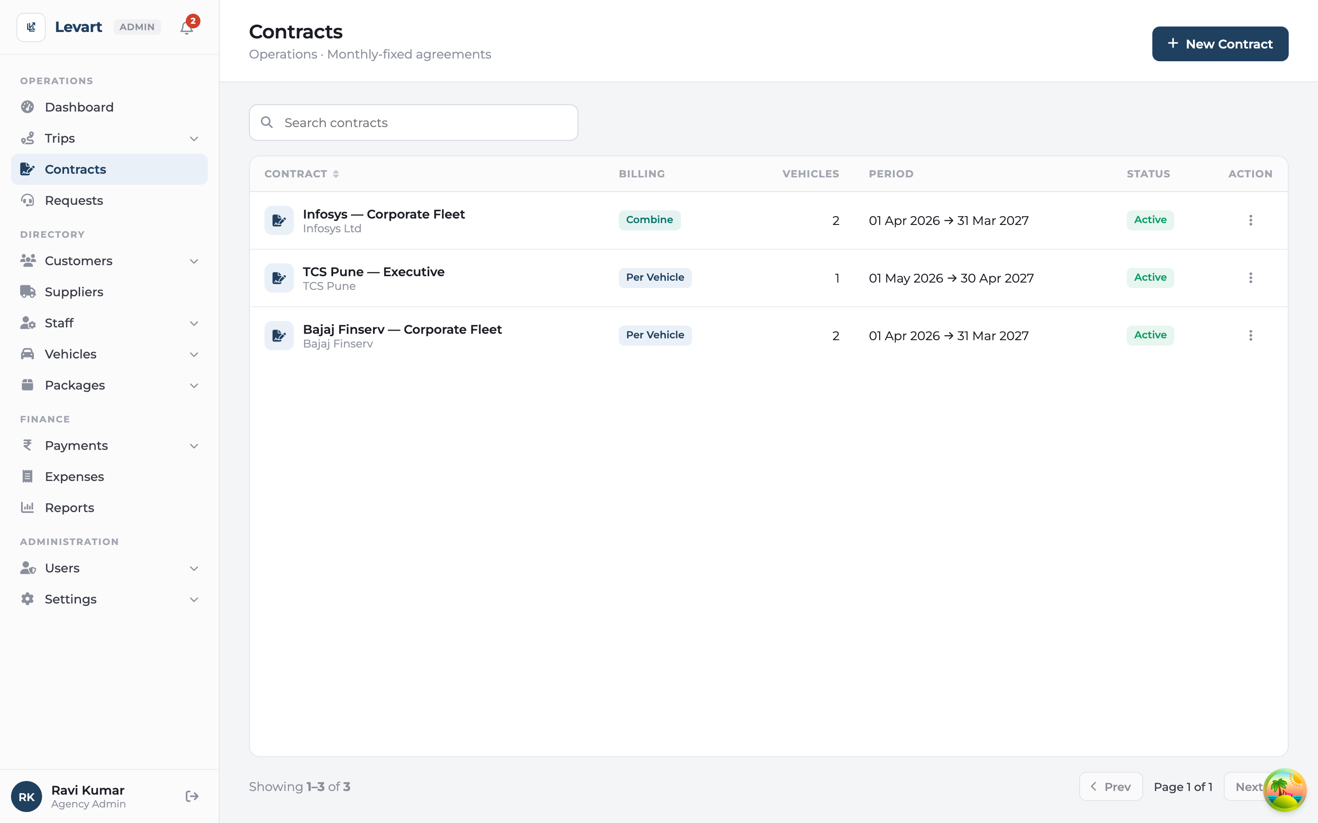Expand the Settings chevron
The image size is (1318, 823).
click(194, 599)
